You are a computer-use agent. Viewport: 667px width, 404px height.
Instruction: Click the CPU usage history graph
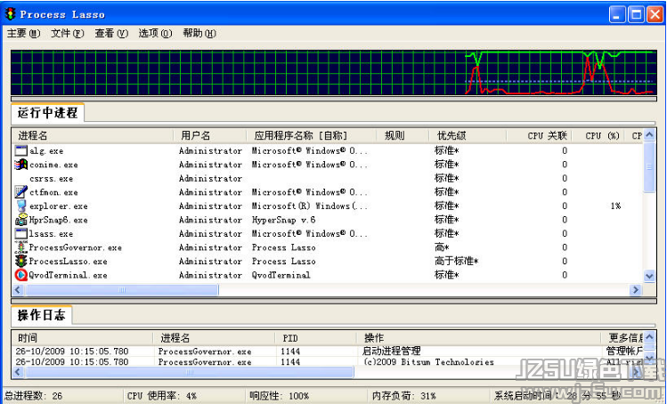[x=334, y=72]
